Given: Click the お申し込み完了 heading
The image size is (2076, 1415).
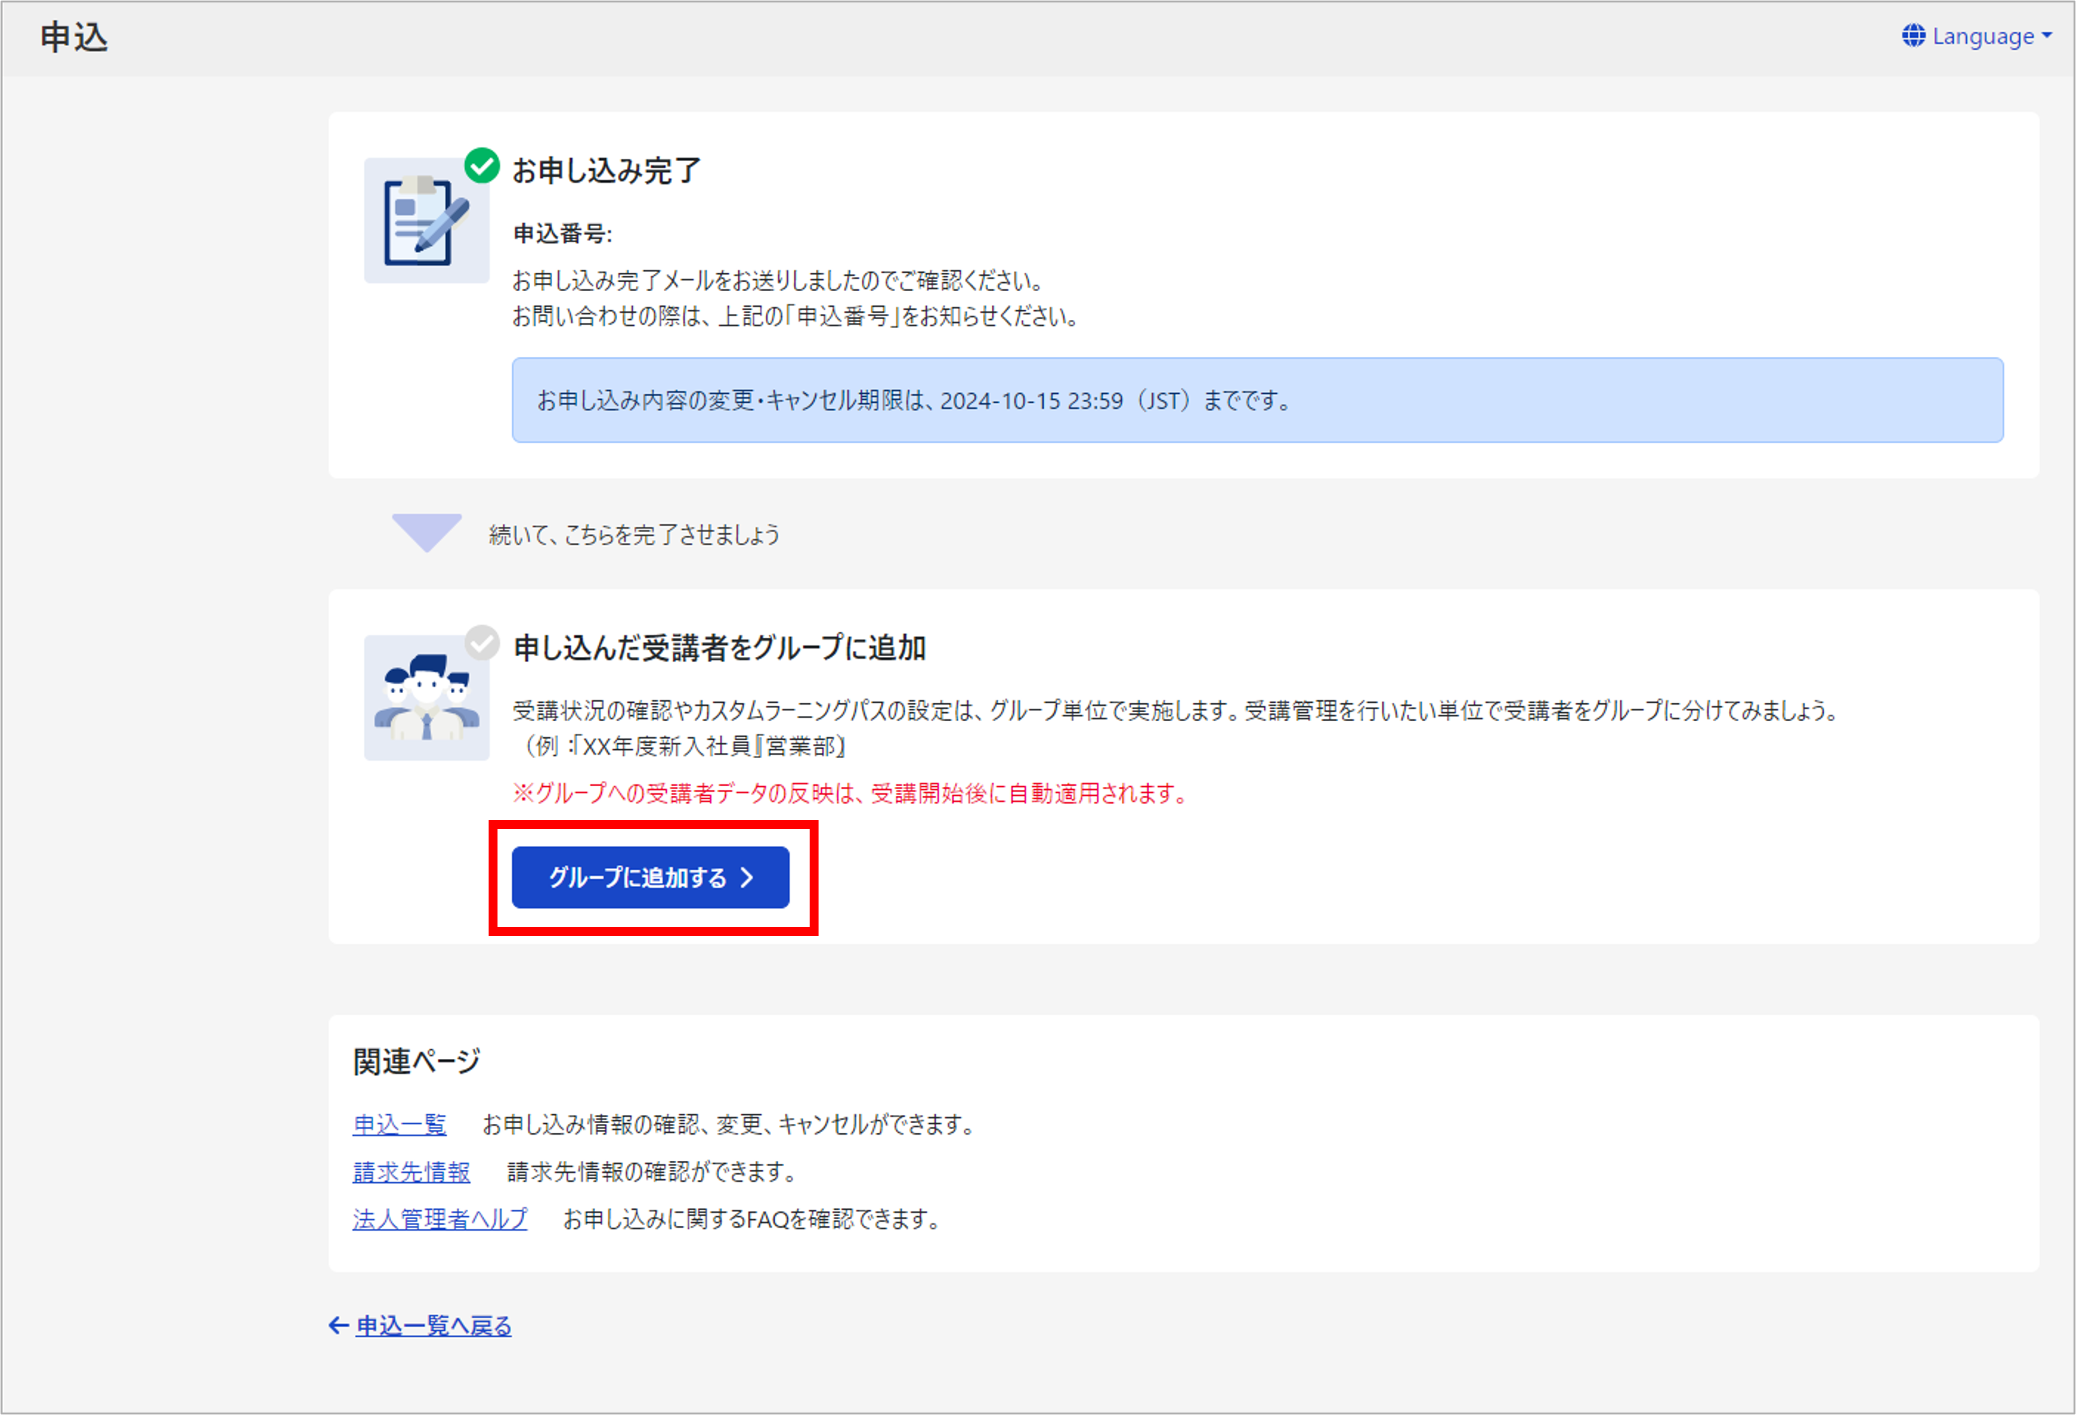Looking at the screenshot, I should [x=606, y=169].
